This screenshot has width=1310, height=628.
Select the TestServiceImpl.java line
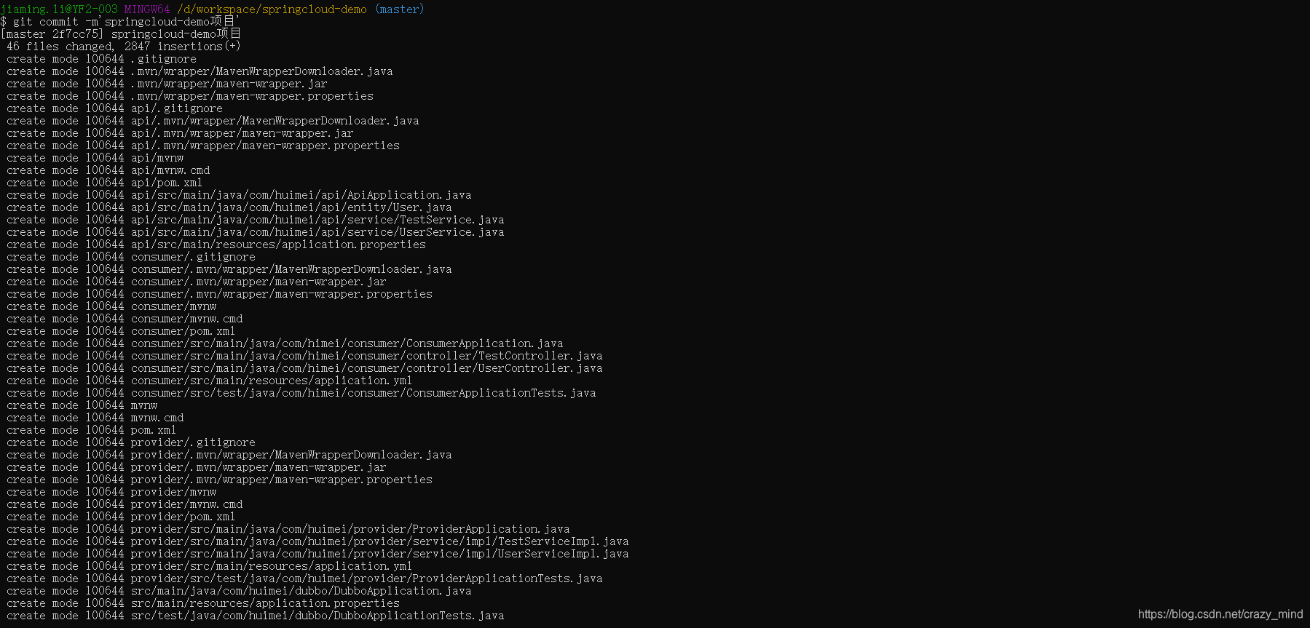[317, 541]
